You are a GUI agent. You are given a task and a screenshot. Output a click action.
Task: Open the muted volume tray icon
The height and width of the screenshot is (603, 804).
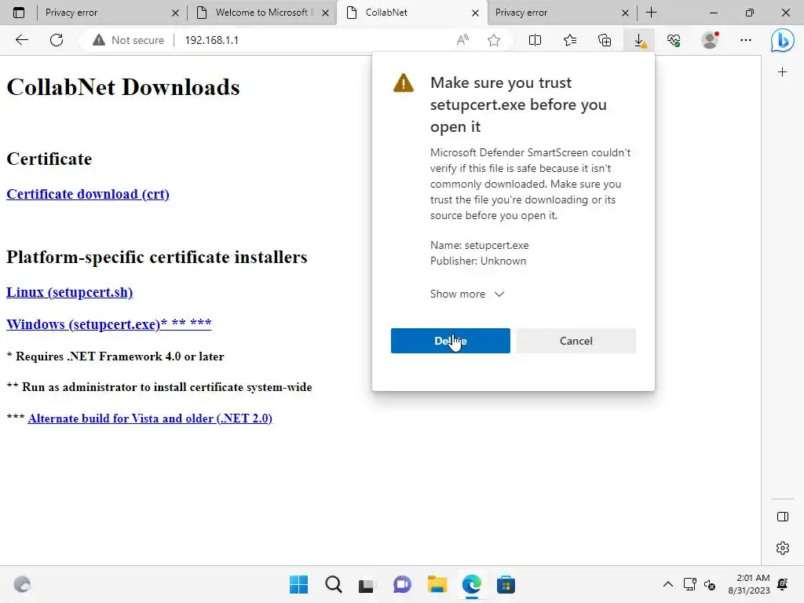[x=710, y=584]
